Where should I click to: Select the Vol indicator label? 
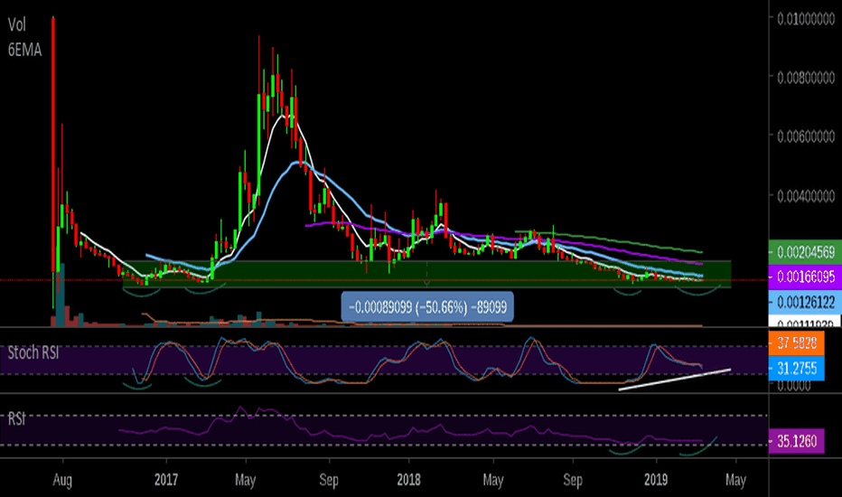[x=16, y=24]
